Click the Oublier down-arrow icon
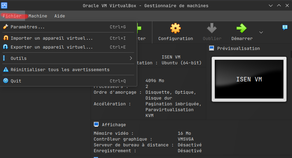The width and height of the screenshot is (292, 158). pyautogui.click(x=212, y=28)
